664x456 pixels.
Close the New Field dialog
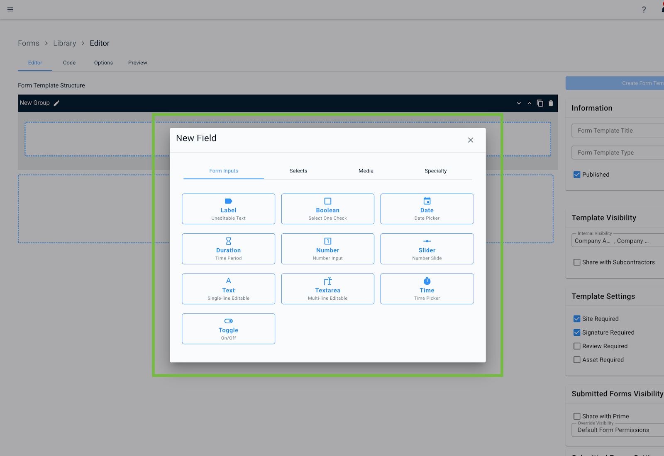point(470,140)
